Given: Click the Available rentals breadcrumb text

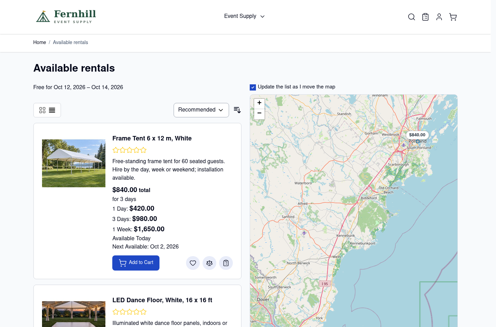Looking at the screenshot, I should [x=71, y=42].
